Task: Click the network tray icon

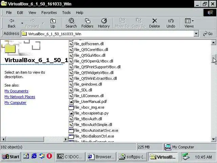Action: pyautogui.click(x=186, y=157)
